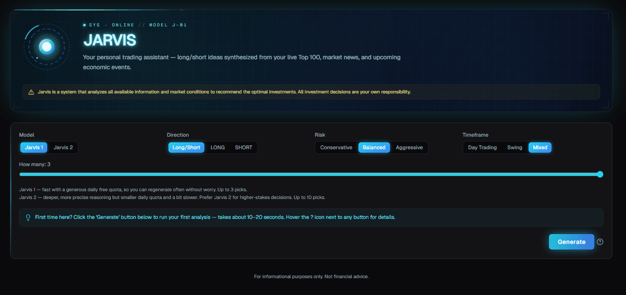Image resolution: width=626 pixels, height=295 pixels.
Task: Pick Aggressive risk level
Action: [409, 147]
